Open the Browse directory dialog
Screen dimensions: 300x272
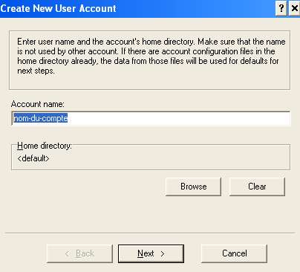193,187
